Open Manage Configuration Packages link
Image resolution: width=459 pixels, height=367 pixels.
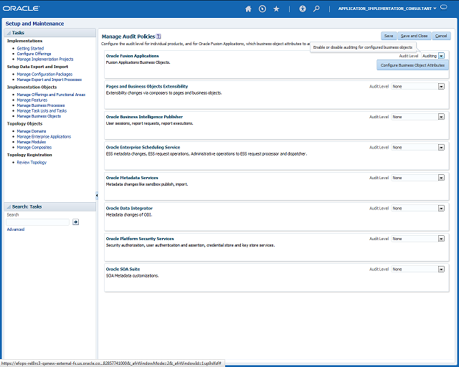(x=44, y=74)
